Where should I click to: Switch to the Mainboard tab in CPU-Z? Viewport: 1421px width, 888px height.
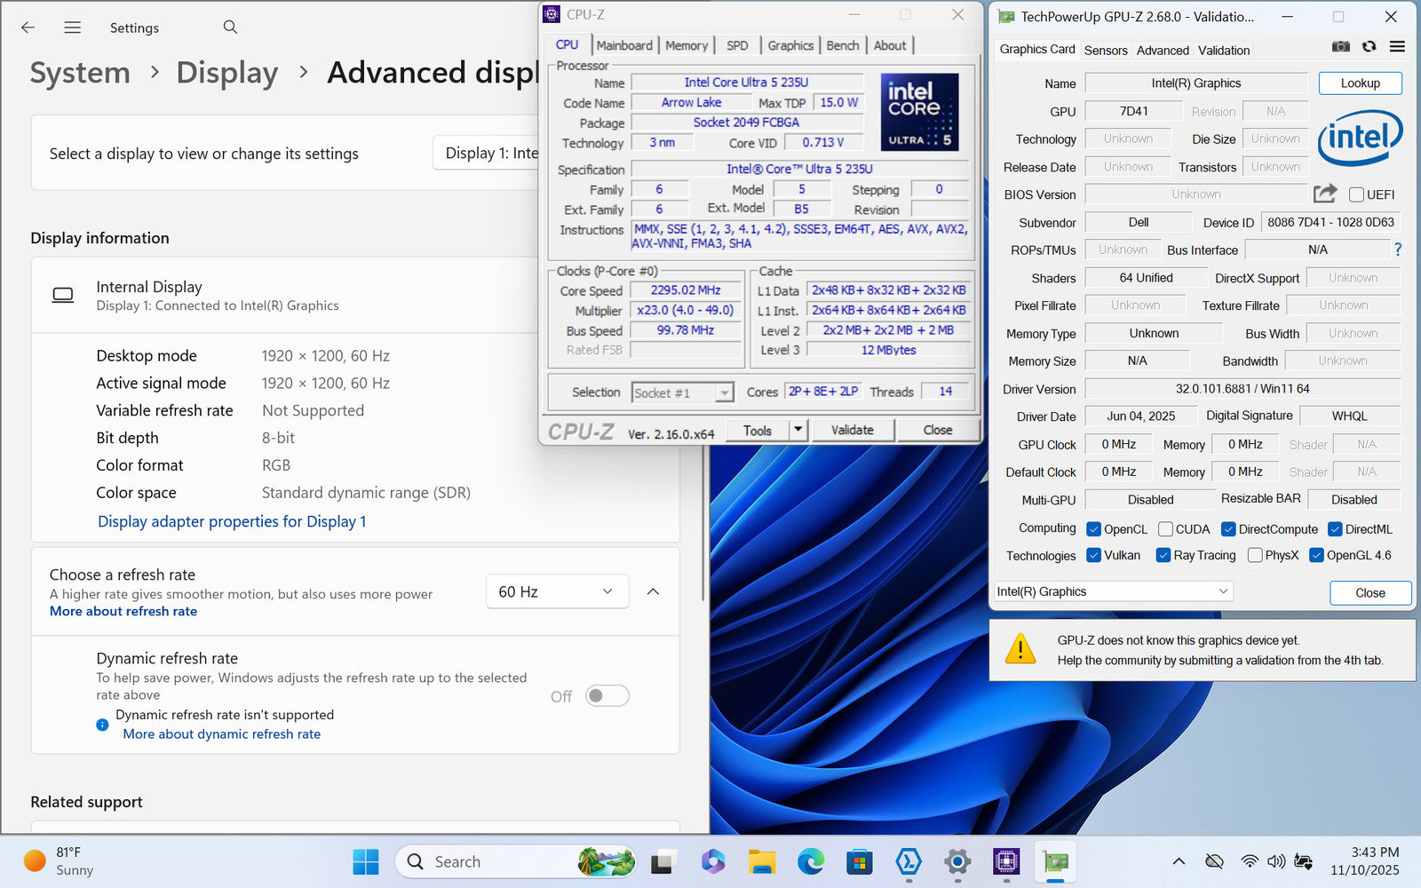pos(624,45)
